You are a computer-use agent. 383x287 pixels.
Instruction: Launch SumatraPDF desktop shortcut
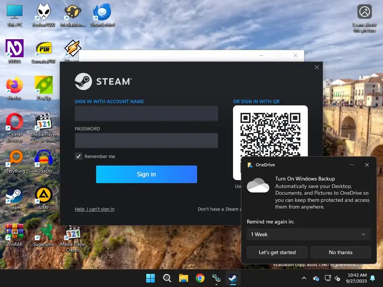(43, 52)
